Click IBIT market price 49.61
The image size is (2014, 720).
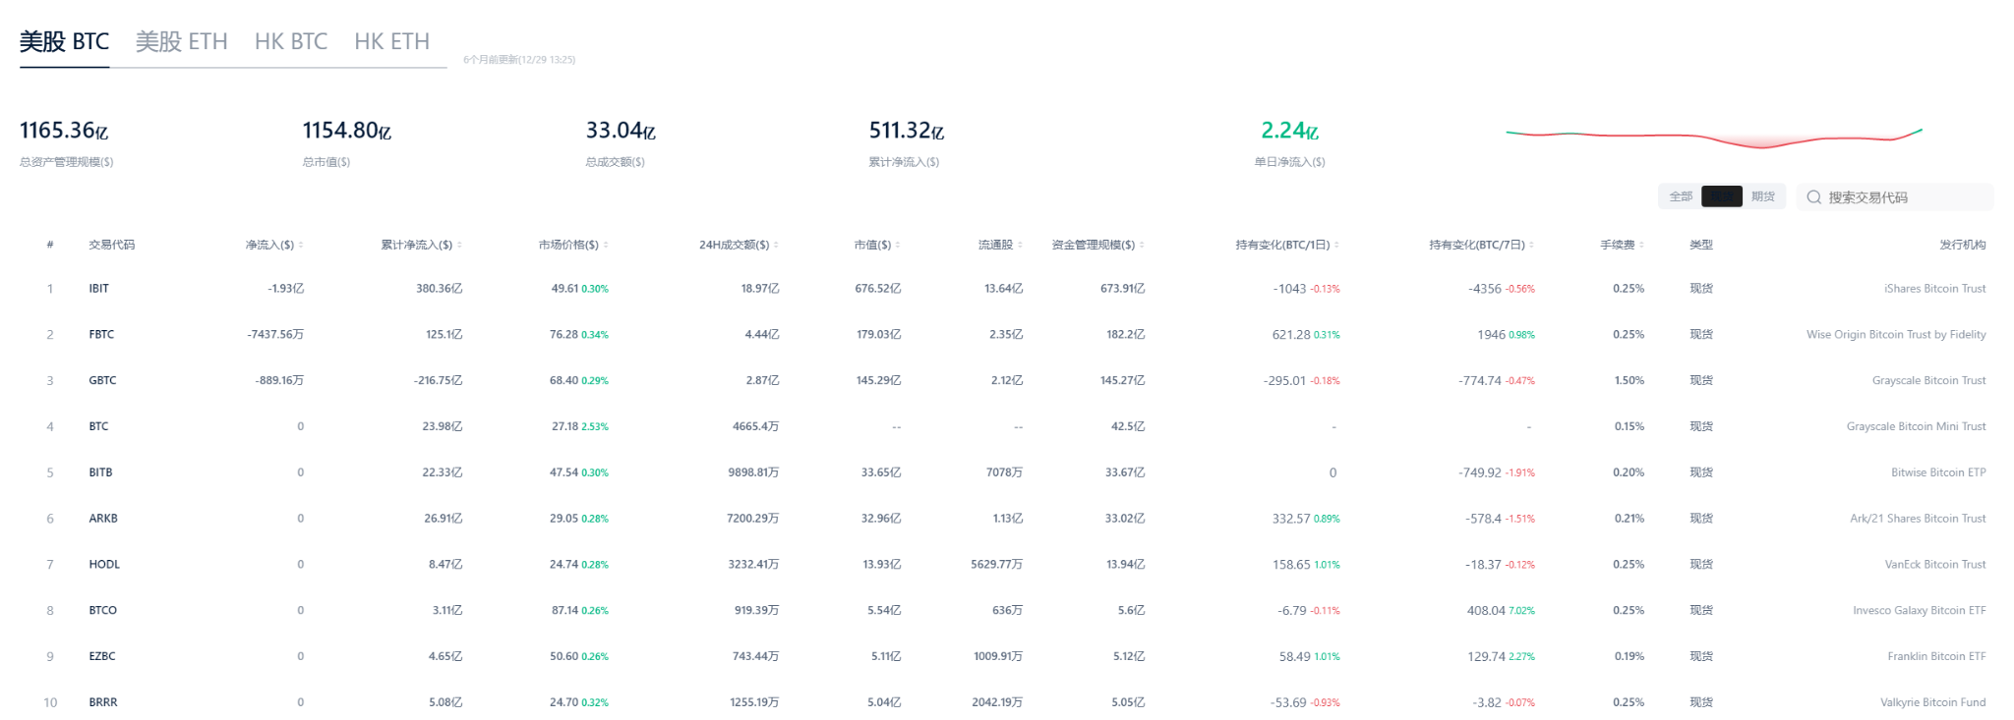[564, 289]
